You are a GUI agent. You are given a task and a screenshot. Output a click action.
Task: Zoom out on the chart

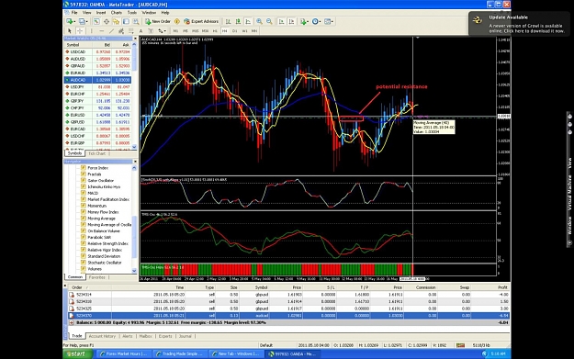[269, 22]
